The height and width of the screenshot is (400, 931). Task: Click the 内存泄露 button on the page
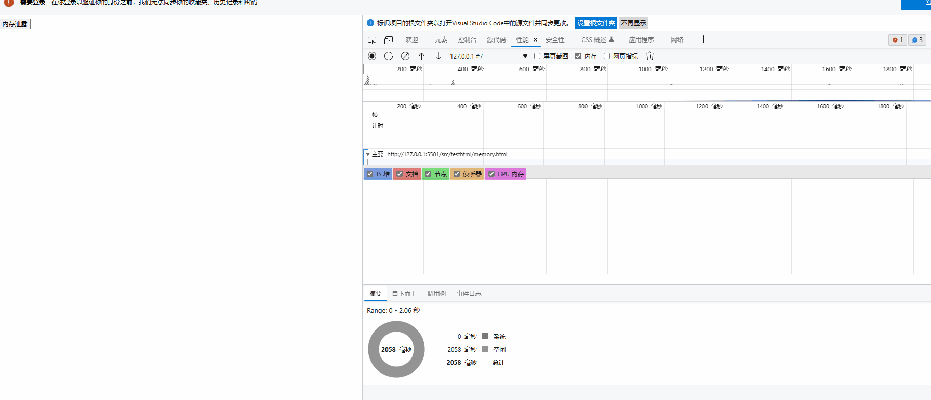pyautogui.click(x=15, y=24)
